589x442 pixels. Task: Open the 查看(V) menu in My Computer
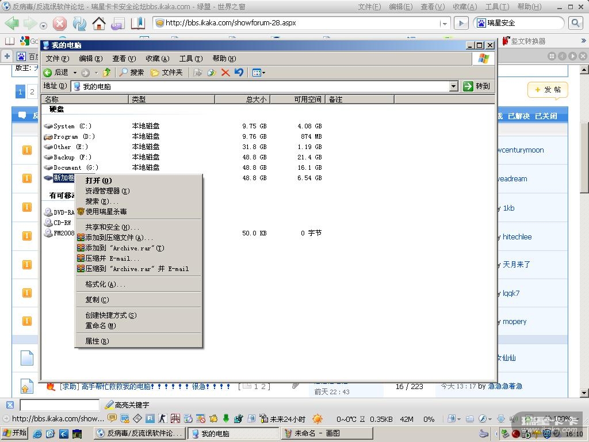[124, 59]
